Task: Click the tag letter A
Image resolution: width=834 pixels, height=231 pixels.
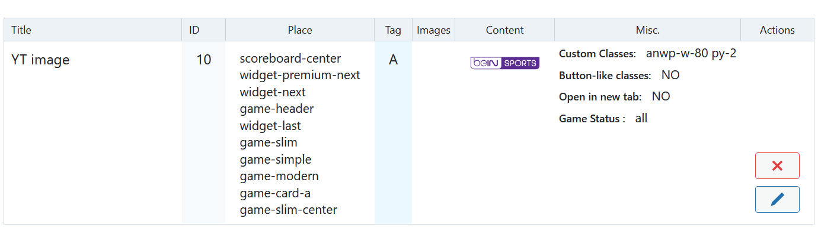Action: pos(393,60)
